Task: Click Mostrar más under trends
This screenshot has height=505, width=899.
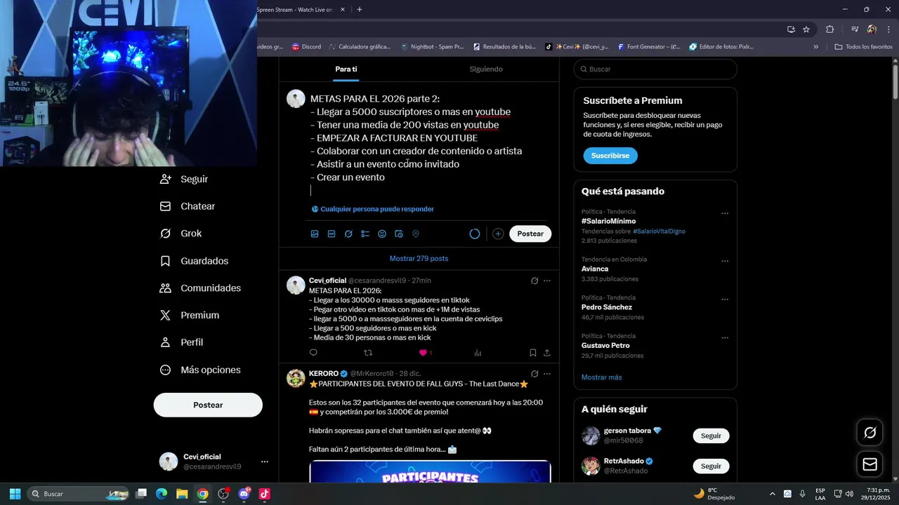Action: pos(601,377)
